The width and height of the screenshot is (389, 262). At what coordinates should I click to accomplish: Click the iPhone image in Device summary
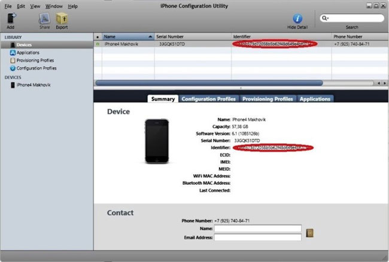tap(157, 141)
